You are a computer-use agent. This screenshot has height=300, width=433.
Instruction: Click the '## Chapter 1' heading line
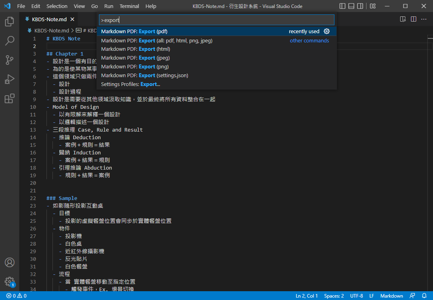[65, 54]
